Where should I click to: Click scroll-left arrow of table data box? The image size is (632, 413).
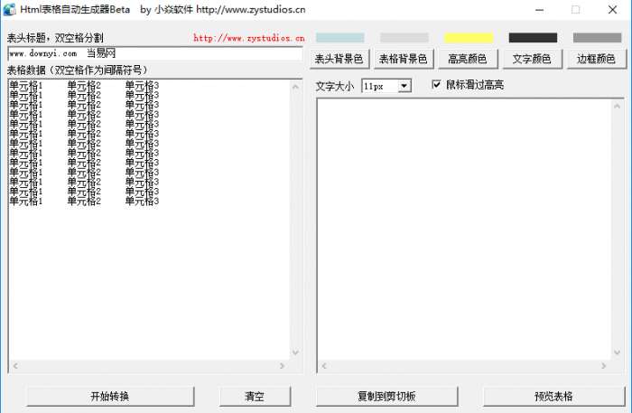[x=15, y=366]
